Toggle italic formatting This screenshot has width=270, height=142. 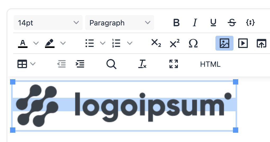coord(195,23)
